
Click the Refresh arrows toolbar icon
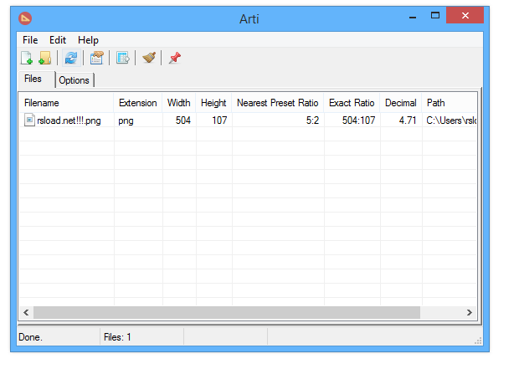tap(71, 58)
